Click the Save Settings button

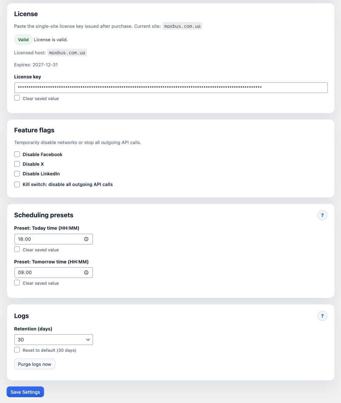25,392
